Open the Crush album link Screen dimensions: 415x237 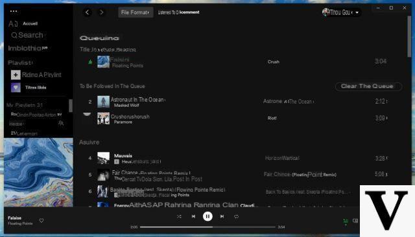pos(274,62)
